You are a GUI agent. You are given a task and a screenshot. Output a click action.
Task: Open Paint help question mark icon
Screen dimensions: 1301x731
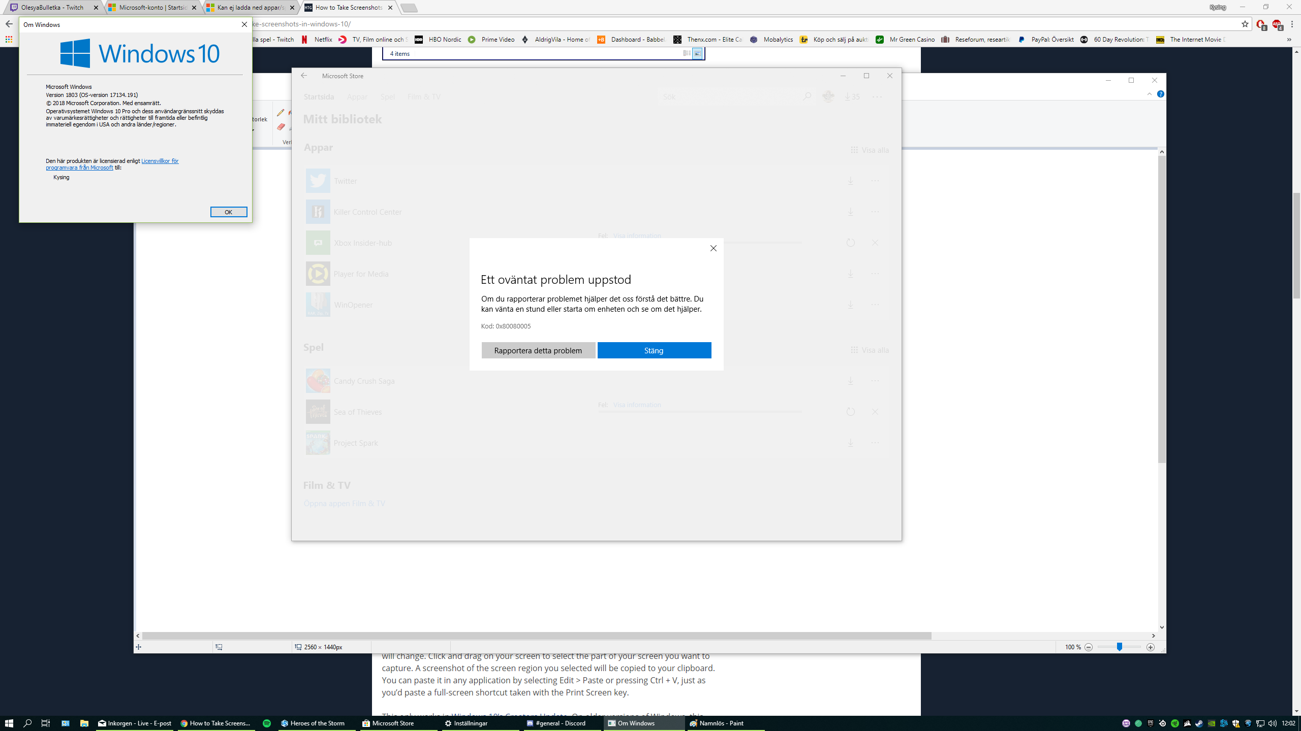point(1161,94)
